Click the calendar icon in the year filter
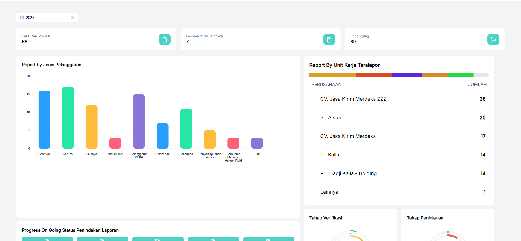This screenshot has width=521, height=241. (x=22, y=18)
